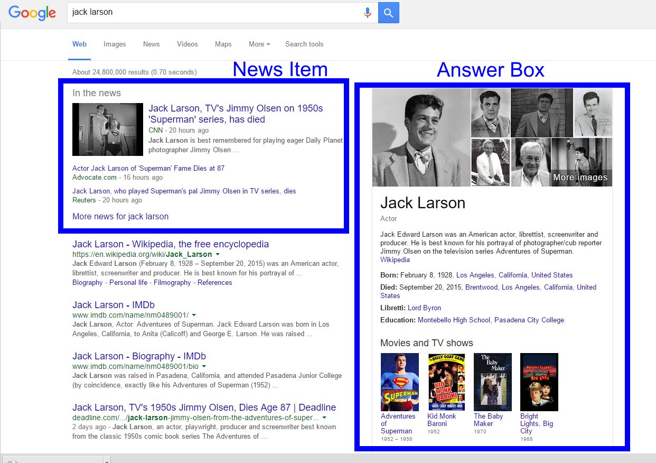The width and height of the screenshot is (656, 463).
Task: Open the CNN headline about Jack Larson dying
Action: [236, 114]
